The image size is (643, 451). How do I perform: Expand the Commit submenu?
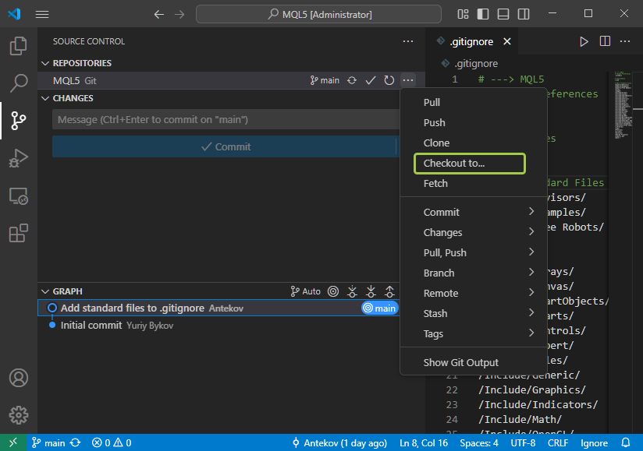coord(473,212)
